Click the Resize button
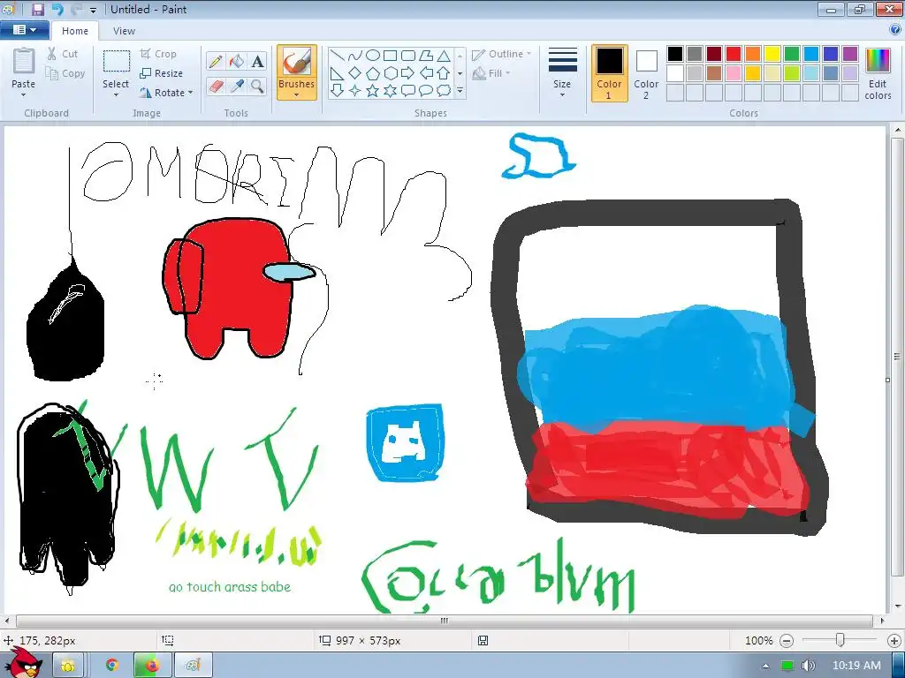Image resolution: width=905 pixels, height=678 pixels. 161,73
